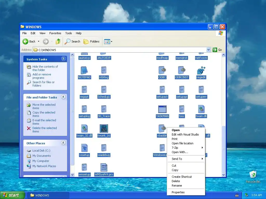
Task: Choose Edit with Visual Studio
Action: 186,134
